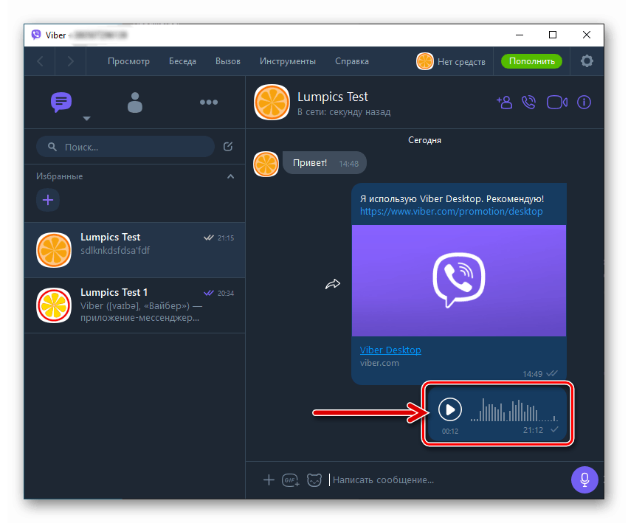The width and height of the screenshot is (628, 523).
Task: Open chat info panel icon
Action: [584, 102]
